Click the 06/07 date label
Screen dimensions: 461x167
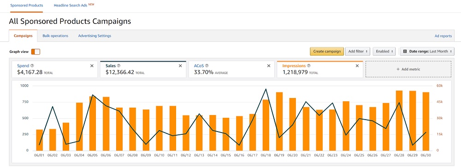(x=119, y=155)
